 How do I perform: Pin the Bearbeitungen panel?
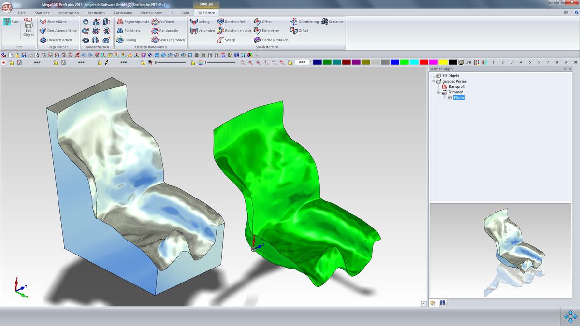coord(565,69)
